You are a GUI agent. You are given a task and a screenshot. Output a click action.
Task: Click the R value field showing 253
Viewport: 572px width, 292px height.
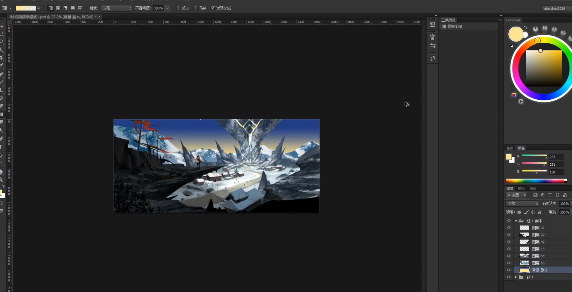pos(556,157)
